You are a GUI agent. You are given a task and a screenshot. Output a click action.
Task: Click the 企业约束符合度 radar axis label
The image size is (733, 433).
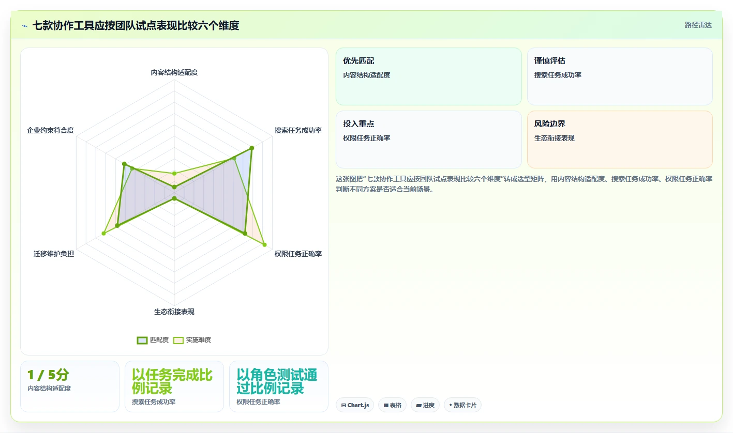[x=51, y=131]
